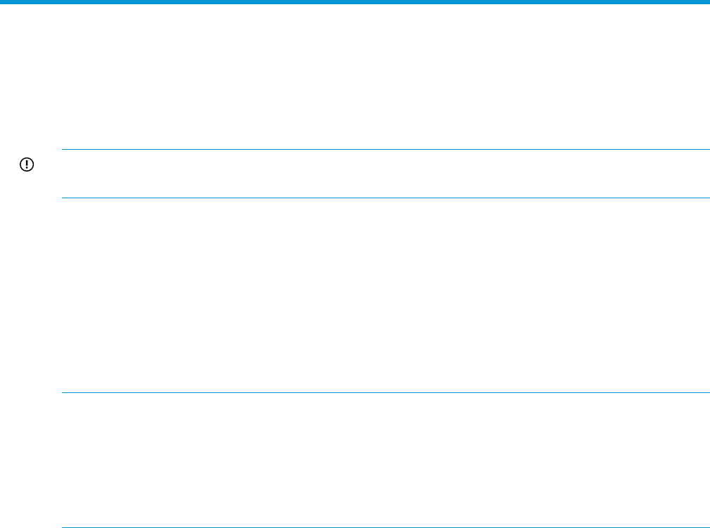Click left end of the second divider line
The width and height of the screenshot is (710, 528).
[64, 198]
